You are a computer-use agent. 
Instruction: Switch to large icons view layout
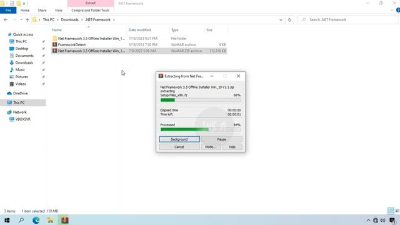[x=397, y=211]
